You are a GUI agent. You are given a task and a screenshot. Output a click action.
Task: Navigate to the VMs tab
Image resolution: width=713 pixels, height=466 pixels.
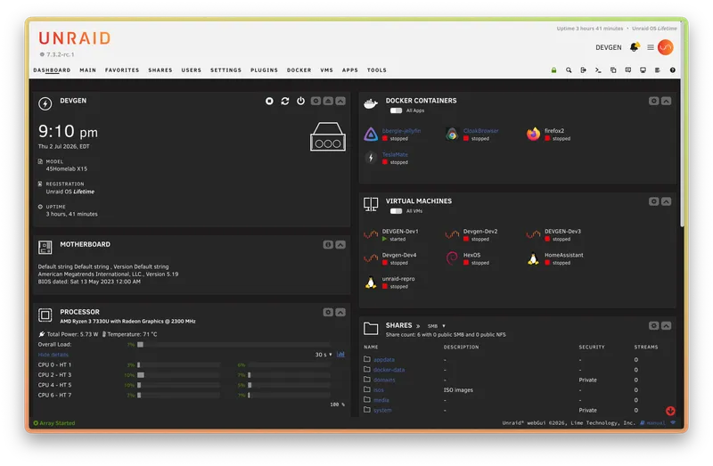pos(326,70)
